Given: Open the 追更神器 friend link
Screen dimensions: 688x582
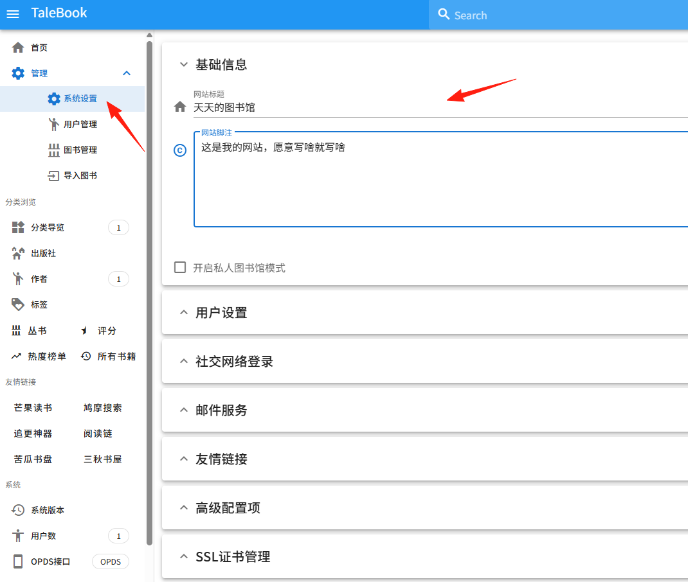Looking at the screenshot, I should [x=33, y=434].
